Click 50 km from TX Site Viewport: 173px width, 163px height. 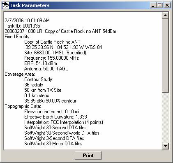pos(43,90)
